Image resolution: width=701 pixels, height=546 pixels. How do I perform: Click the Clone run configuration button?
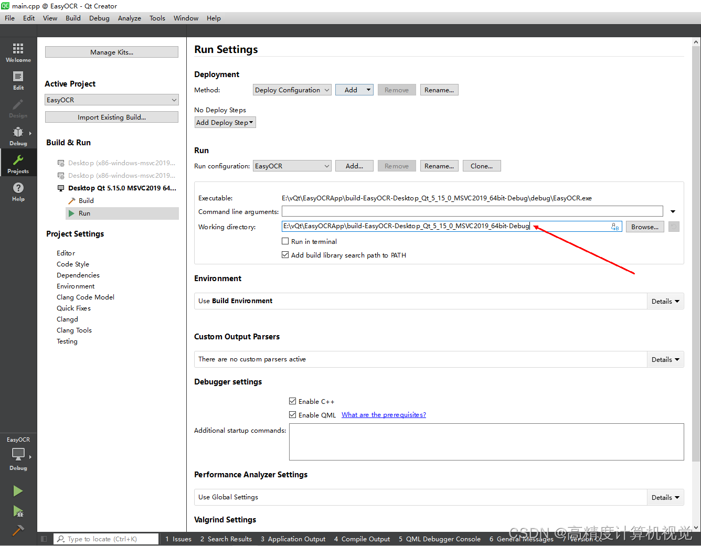[482, 166]
